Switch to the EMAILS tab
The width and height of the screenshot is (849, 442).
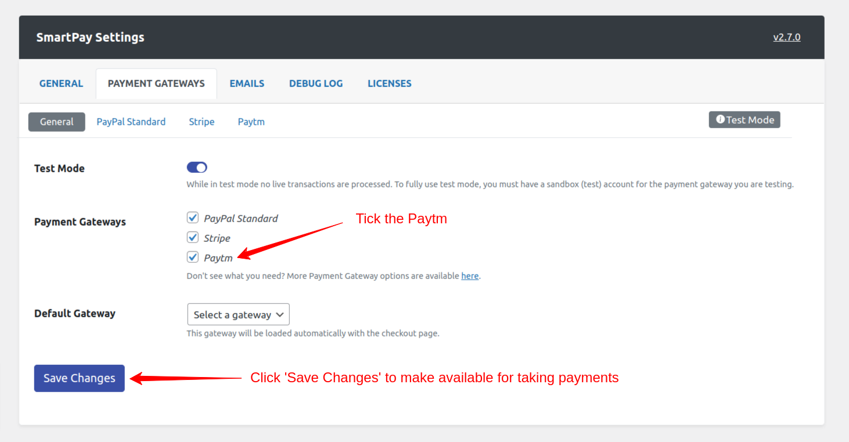coord(247,84)
